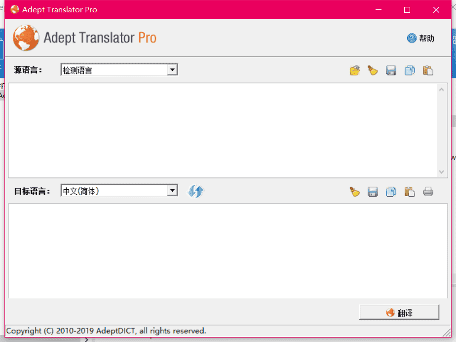Click the Adept Translator globe logo
The width and height of the screenshot is (456, 342).
pyautogui.click(x=26, y=38)
